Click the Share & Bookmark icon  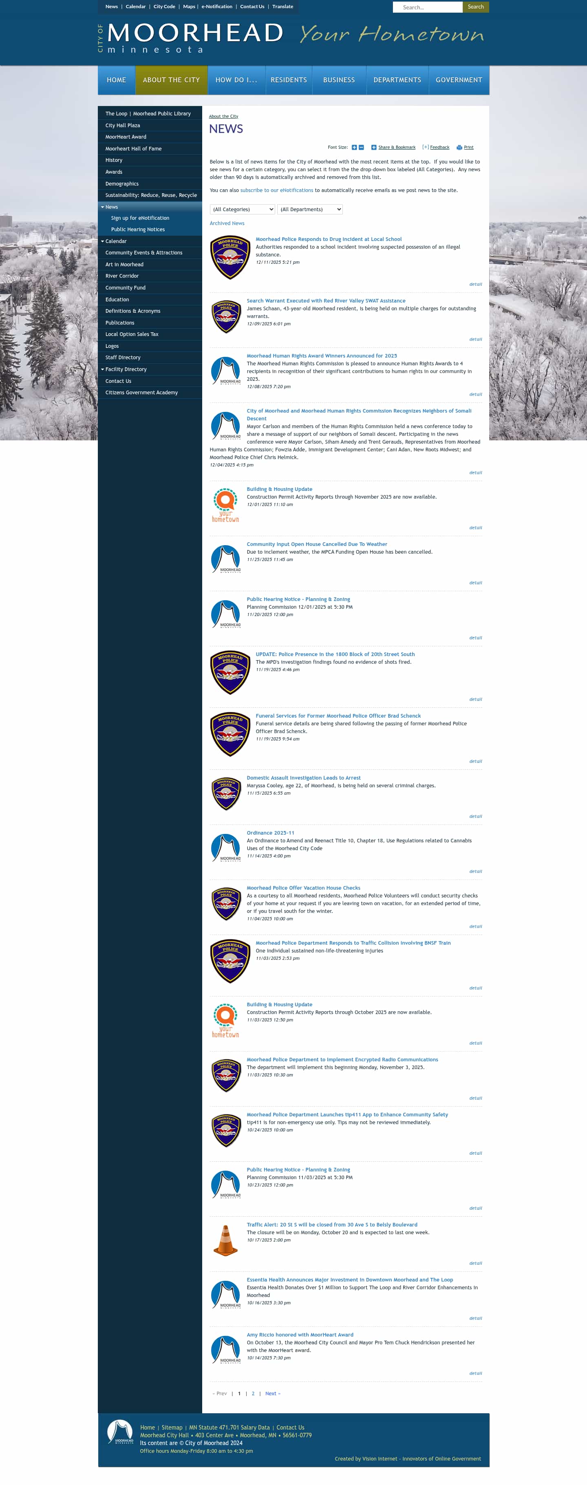(374, 147)
